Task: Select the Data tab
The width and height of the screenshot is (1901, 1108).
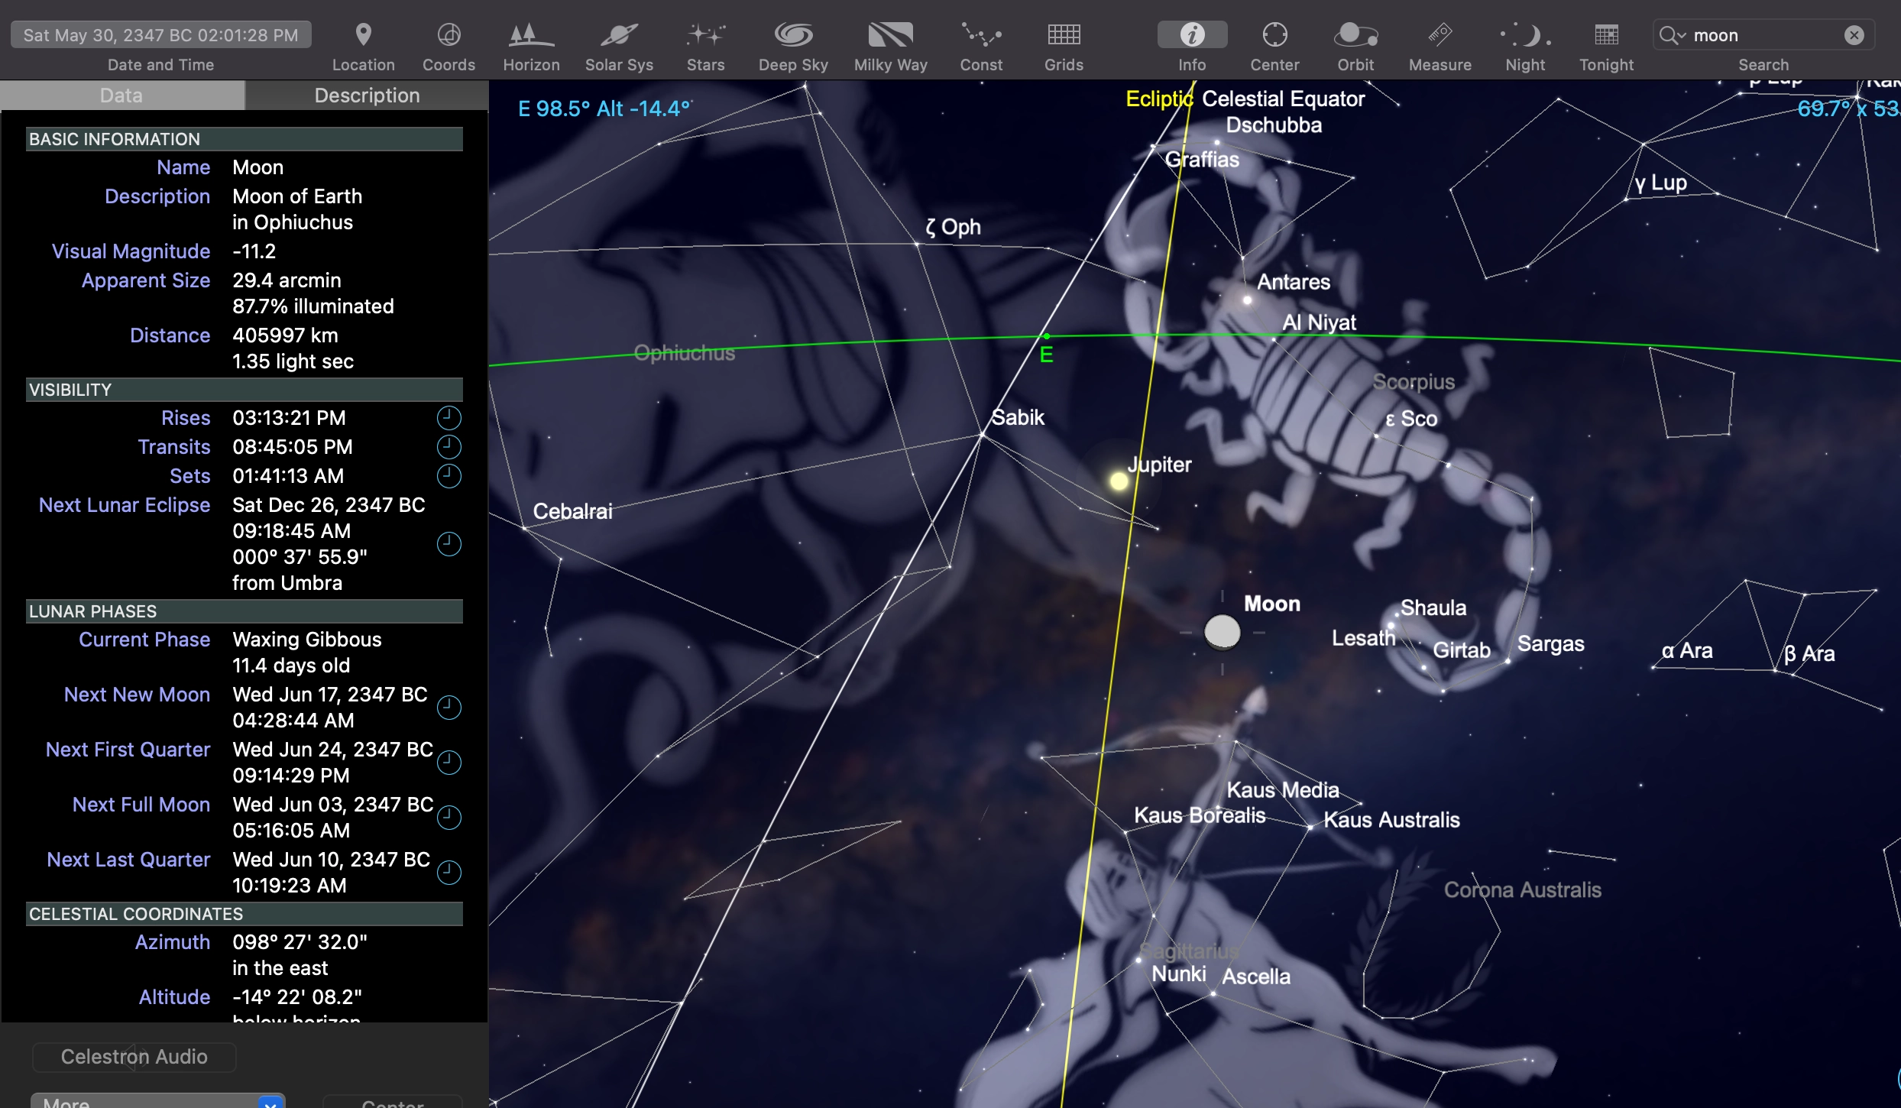Action: coord(121,96)
